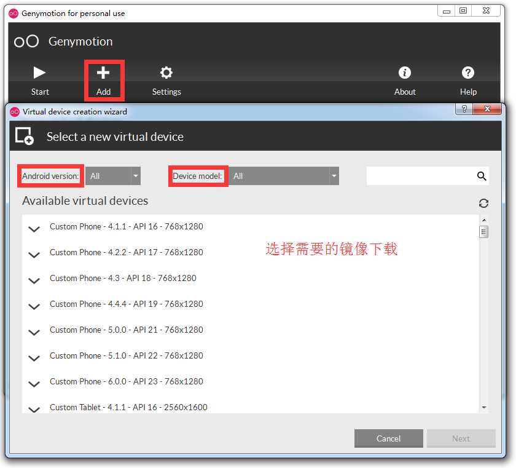Select 'Custom Tablet - 4.1.1 - API 16 - 2560x1600'
The height and width of the screenshot is (468, 516).
[x=128, y=407]
